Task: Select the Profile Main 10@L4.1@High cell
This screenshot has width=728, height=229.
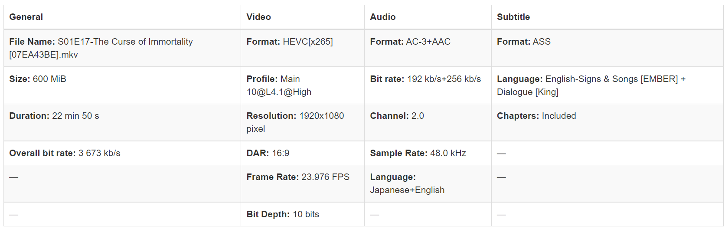Action: pyautogui.click(x=279, y=85)
